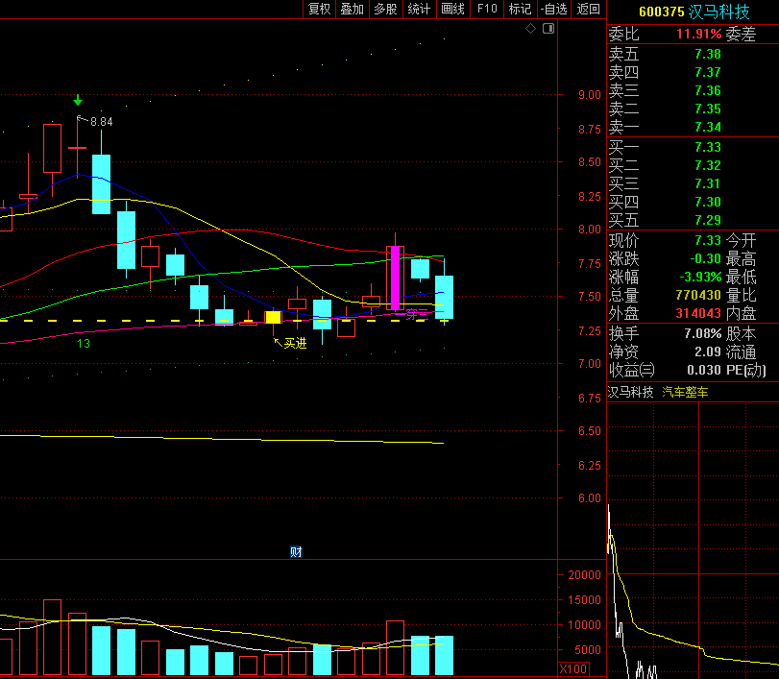Click the 6.00 price axis label

click(590, 498)
